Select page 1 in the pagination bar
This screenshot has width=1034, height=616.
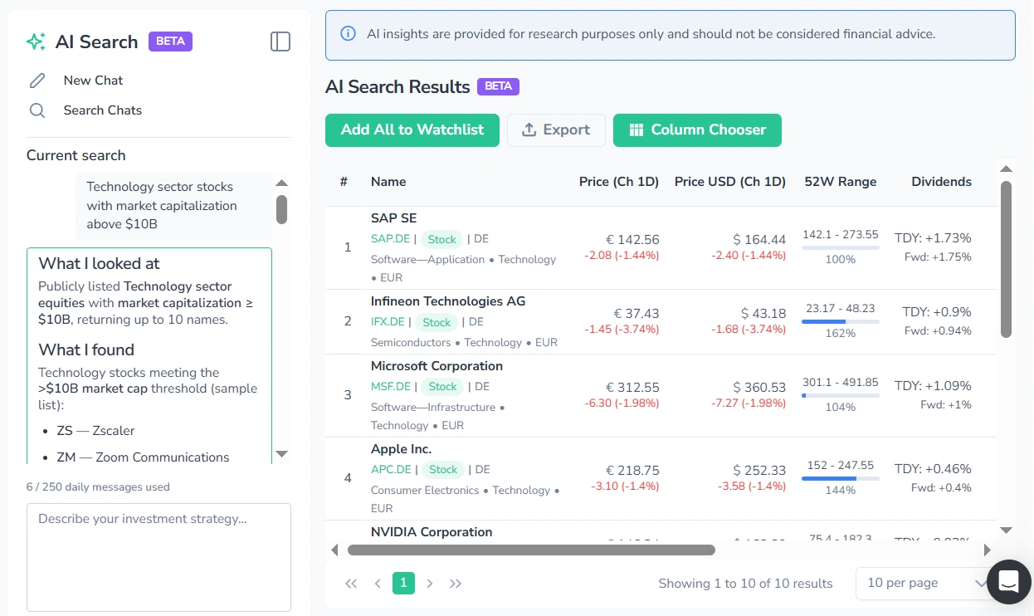click(403, 583)
